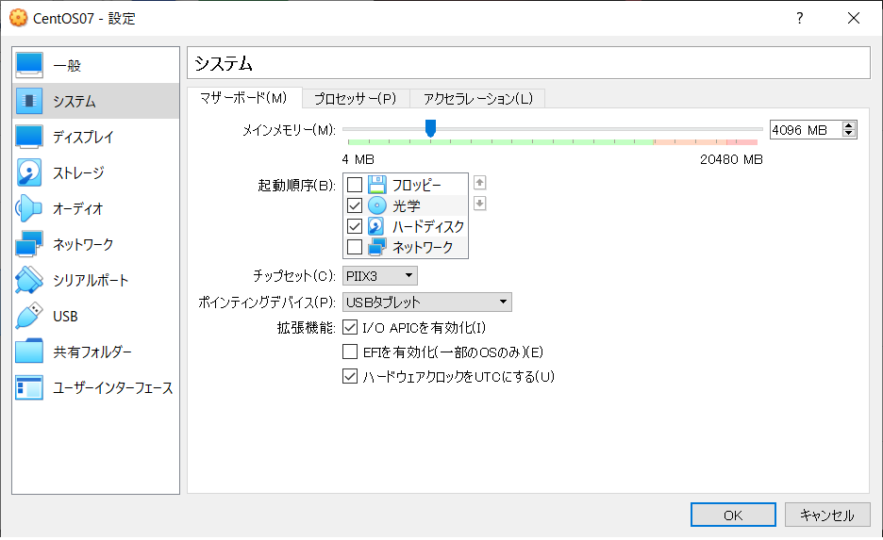Move boot item up with arrow button
Viewport: 883px width, 540px height.
(480, 183)
